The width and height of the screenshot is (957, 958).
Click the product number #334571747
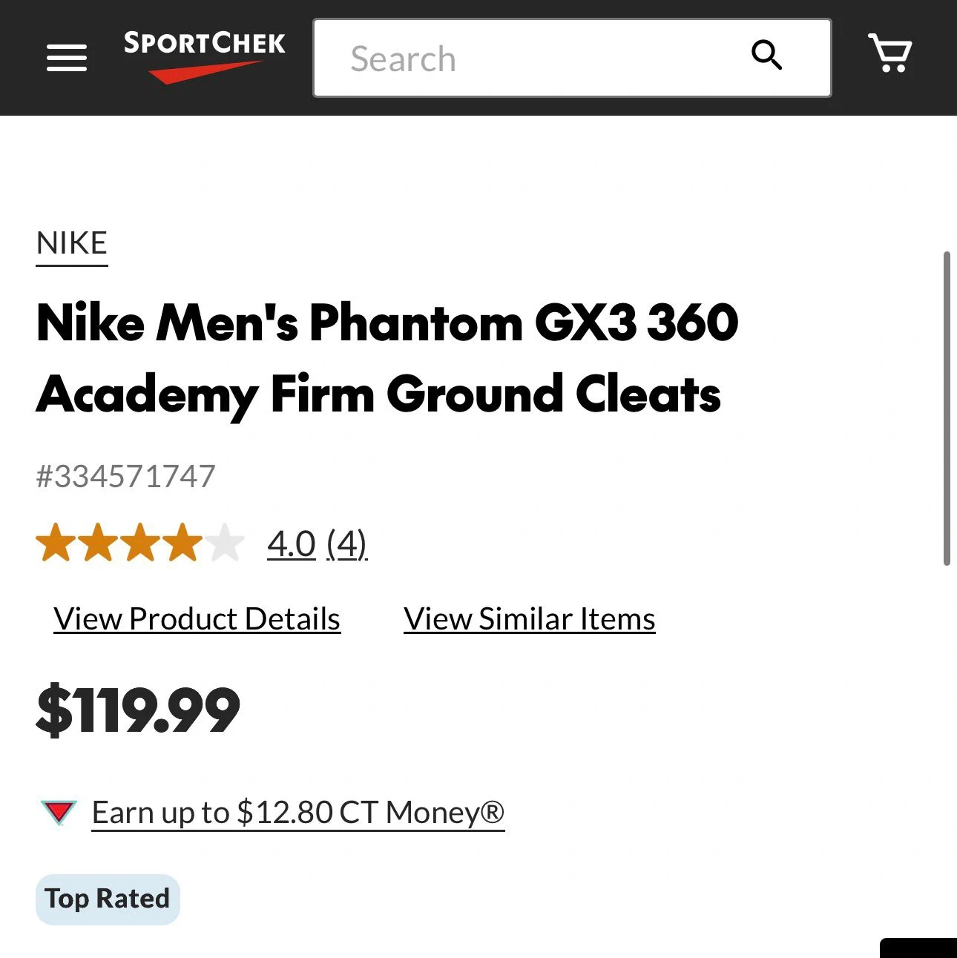click(x=125, y=476)
